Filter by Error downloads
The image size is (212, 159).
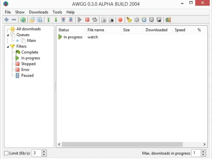point(25,70)
